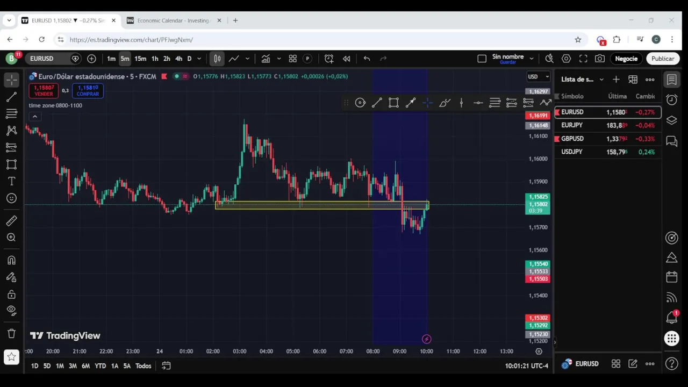Click the browser address bar URL
The width and height of the screenshot is (688, 387).
[131, 40]
